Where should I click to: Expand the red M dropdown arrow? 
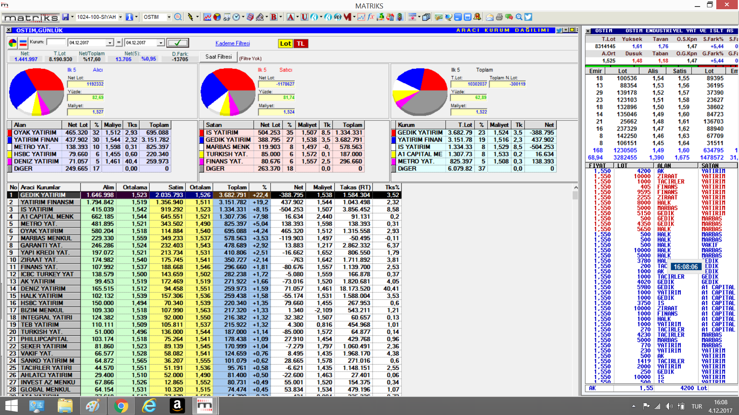(354, 17)
